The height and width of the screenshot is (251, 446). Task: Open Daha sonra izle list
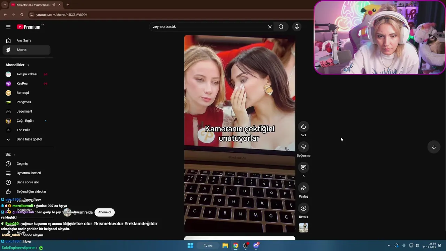pos(26,182)
